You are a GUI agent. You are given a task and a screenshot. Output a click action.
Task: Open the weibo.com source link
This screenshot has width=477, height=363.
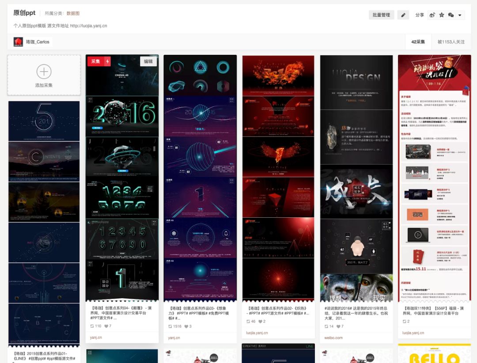(333, 338)
